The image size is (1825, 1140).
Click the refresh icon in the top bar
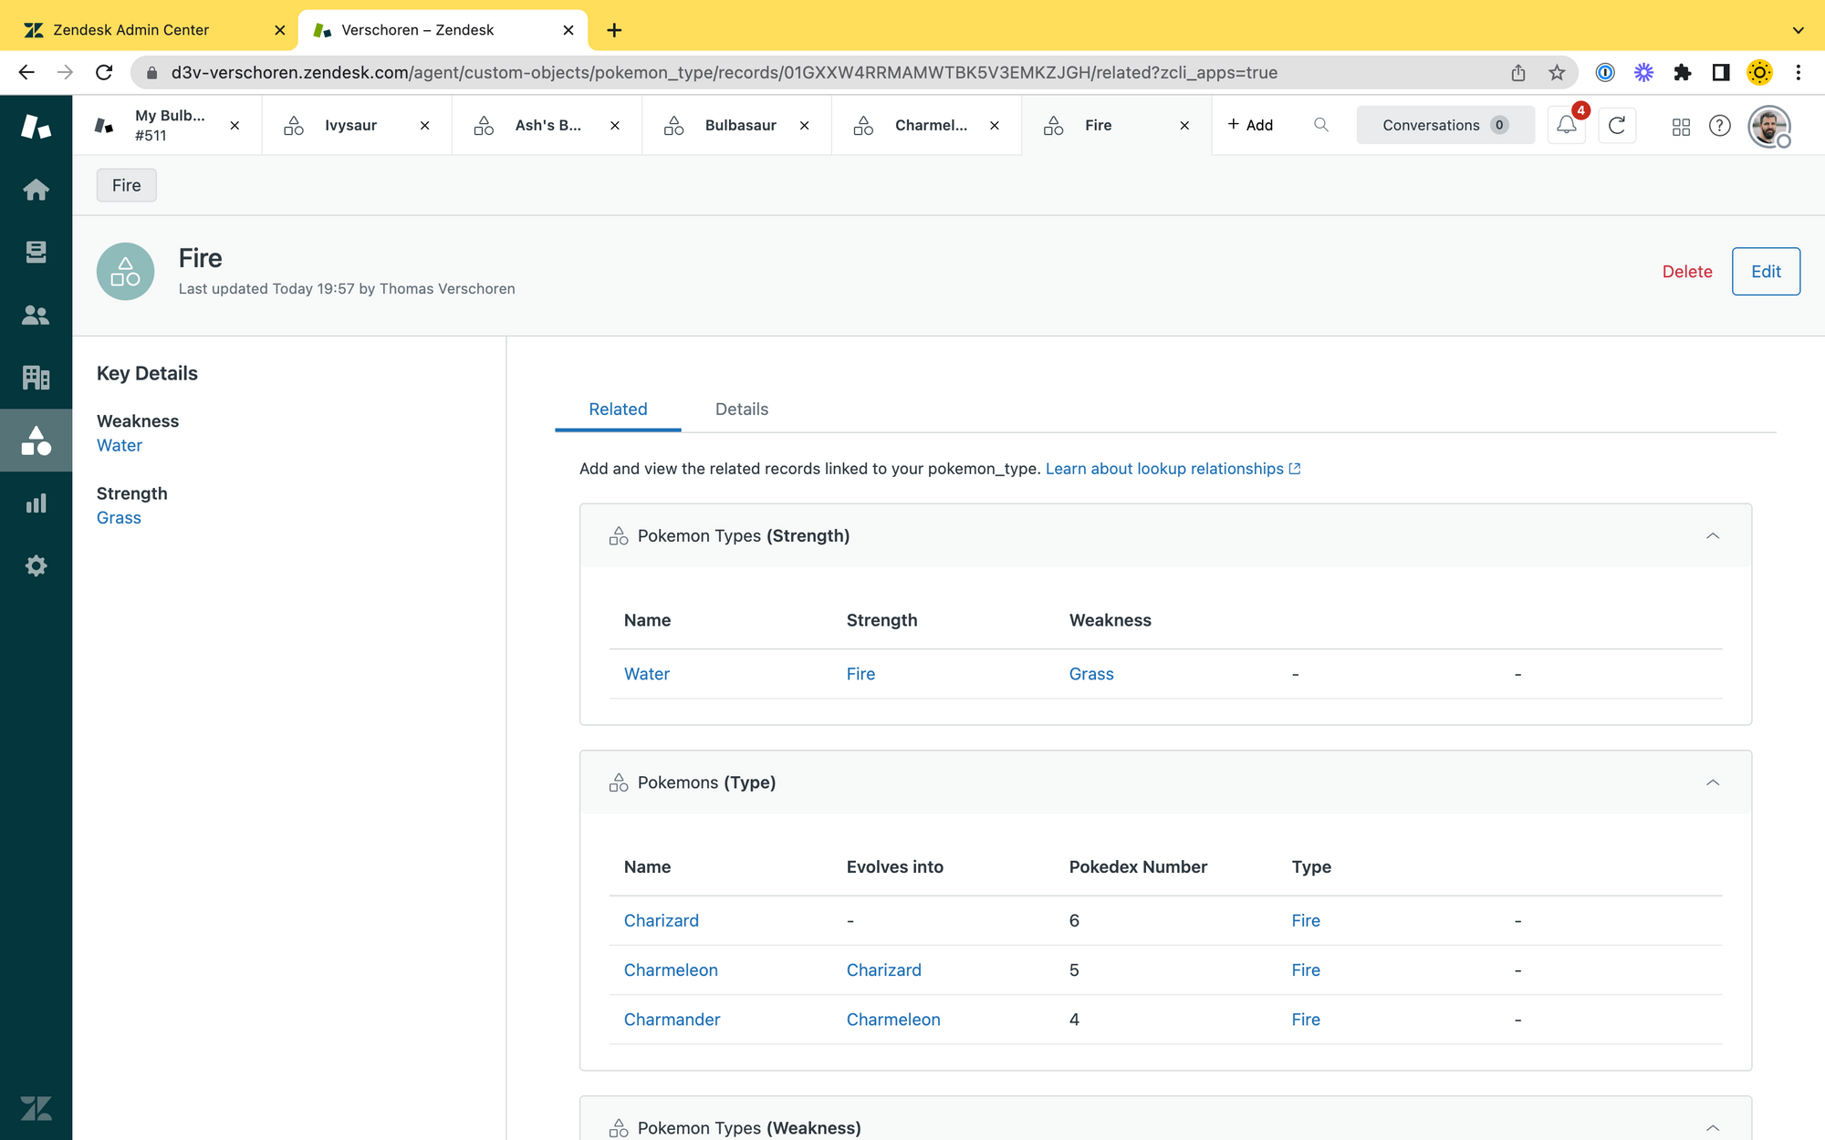[1617, 125]
